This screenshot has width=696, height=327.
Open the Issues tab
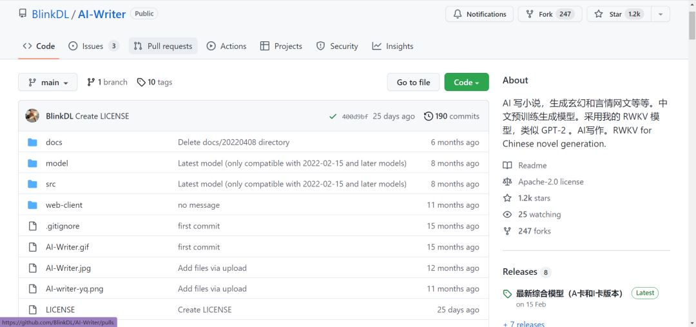(93, 46)
